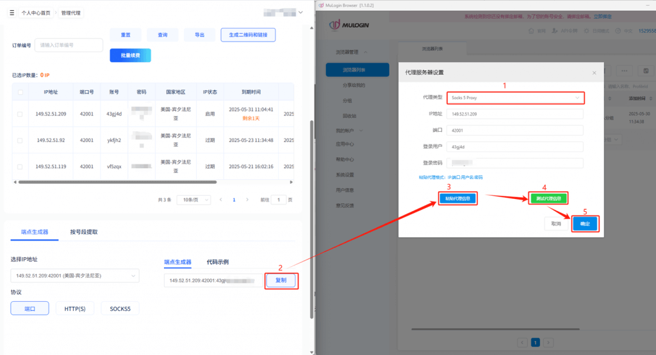Image resolution: width=656 pixels, height=355 pixels.
Task: Go to next page in proxy table pagination
Action: (247, 200)
